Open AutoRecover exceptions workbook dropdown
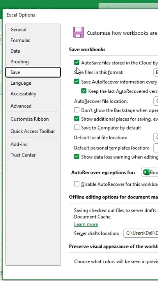 click(149, 173)
